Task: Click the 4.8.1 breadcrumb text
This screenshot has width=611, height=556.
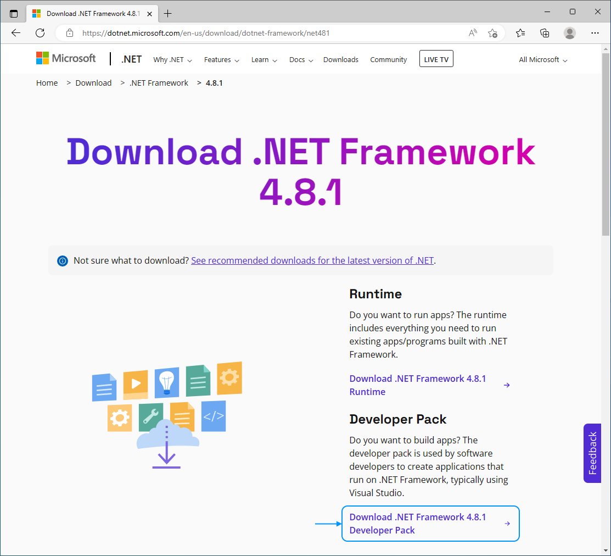Action: tap(214, 83)
